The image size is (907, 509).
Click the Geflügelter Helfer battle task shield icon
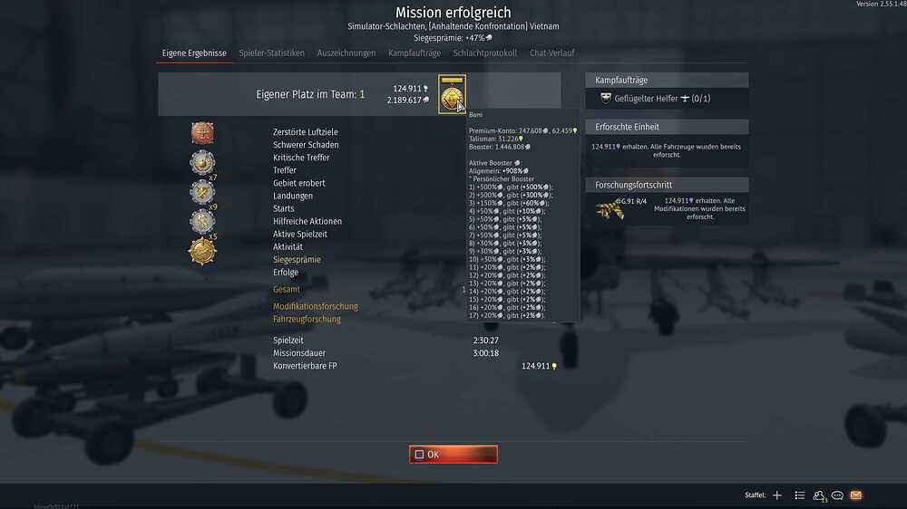606,98
